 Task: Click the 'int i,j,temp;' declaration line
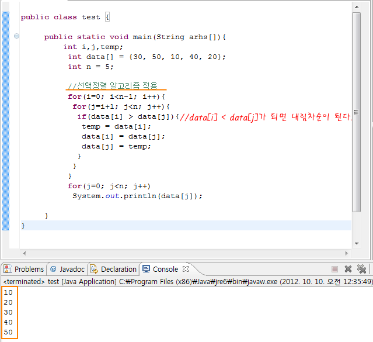tap(93, 47)
